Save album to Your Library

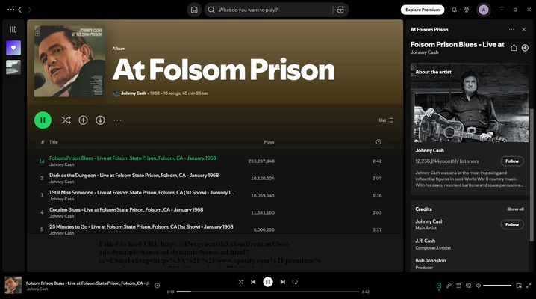(83, 120)
